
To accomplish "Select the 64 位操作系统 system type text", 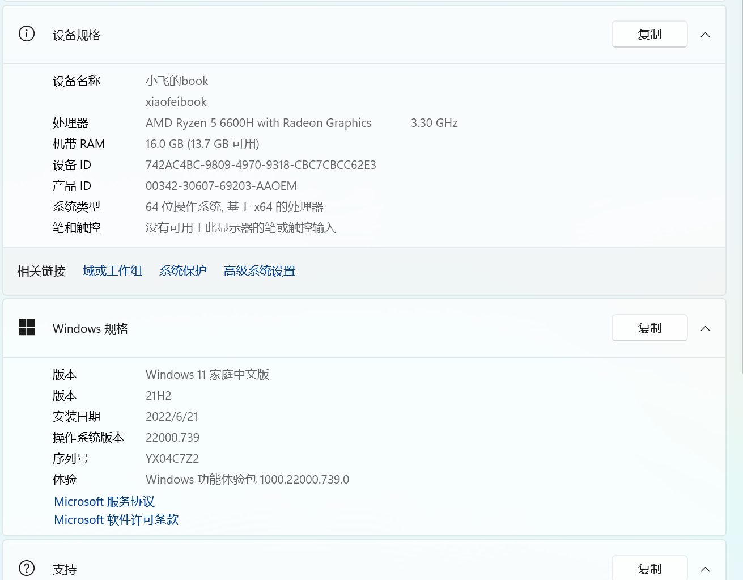I will 235,207.
